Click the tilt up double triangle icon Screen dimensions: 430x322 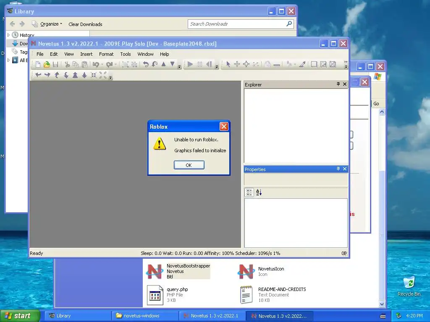75,75
